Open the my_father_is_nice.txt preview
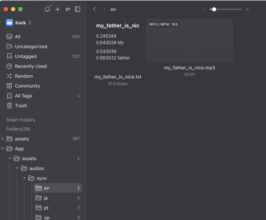 point(118,45)
